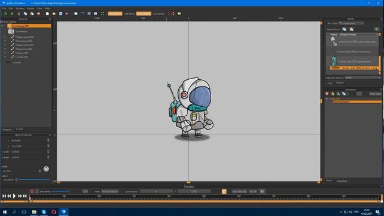Viewport: 384px width, 216px height.
Task: Click the second default pivot icon in Palette
Action: point(352,29)
